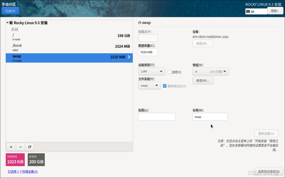Click the 系统 category label

[15, 29]
